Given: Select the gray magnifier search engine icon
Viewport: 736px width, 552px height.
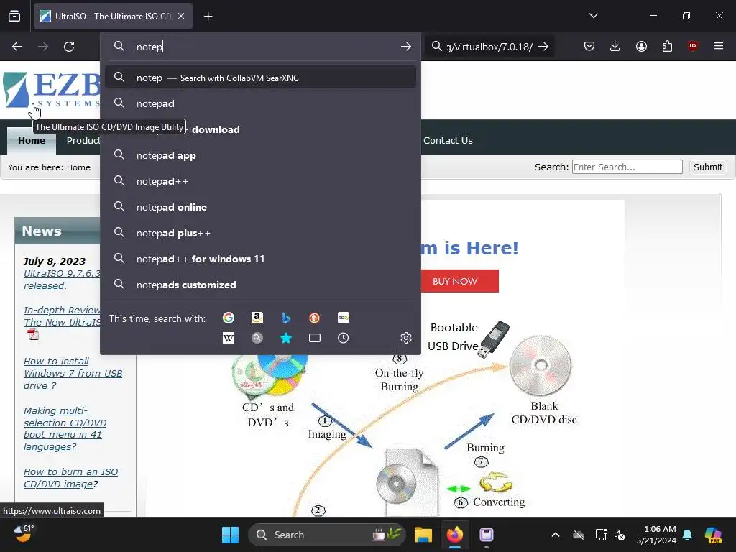Looking at the screenshot, I should pos(257,338).
